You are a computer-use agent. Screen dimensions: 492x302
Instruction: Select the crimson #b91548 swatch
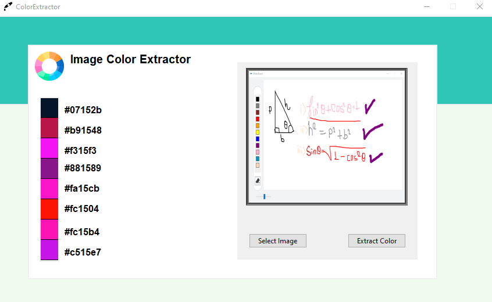[49, 128]
